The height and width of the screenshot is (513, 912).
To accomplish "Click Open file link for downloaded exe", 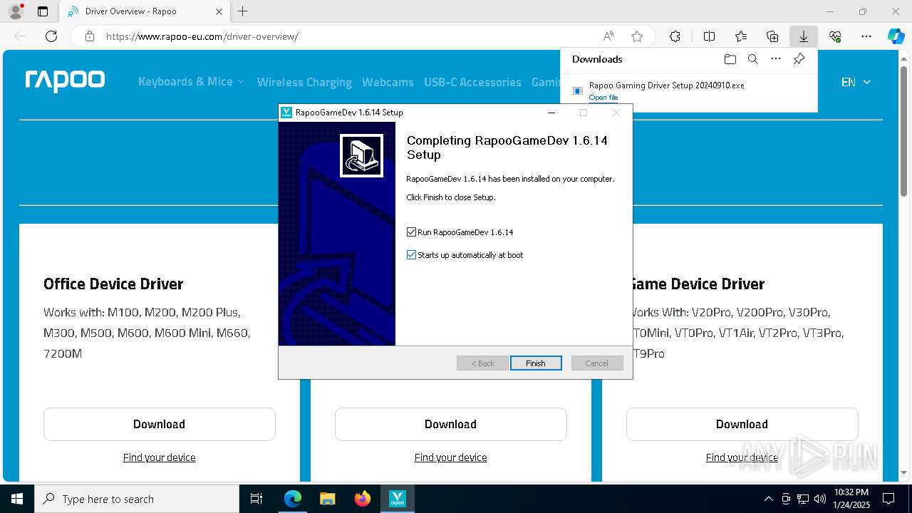I will coord(603,98).
